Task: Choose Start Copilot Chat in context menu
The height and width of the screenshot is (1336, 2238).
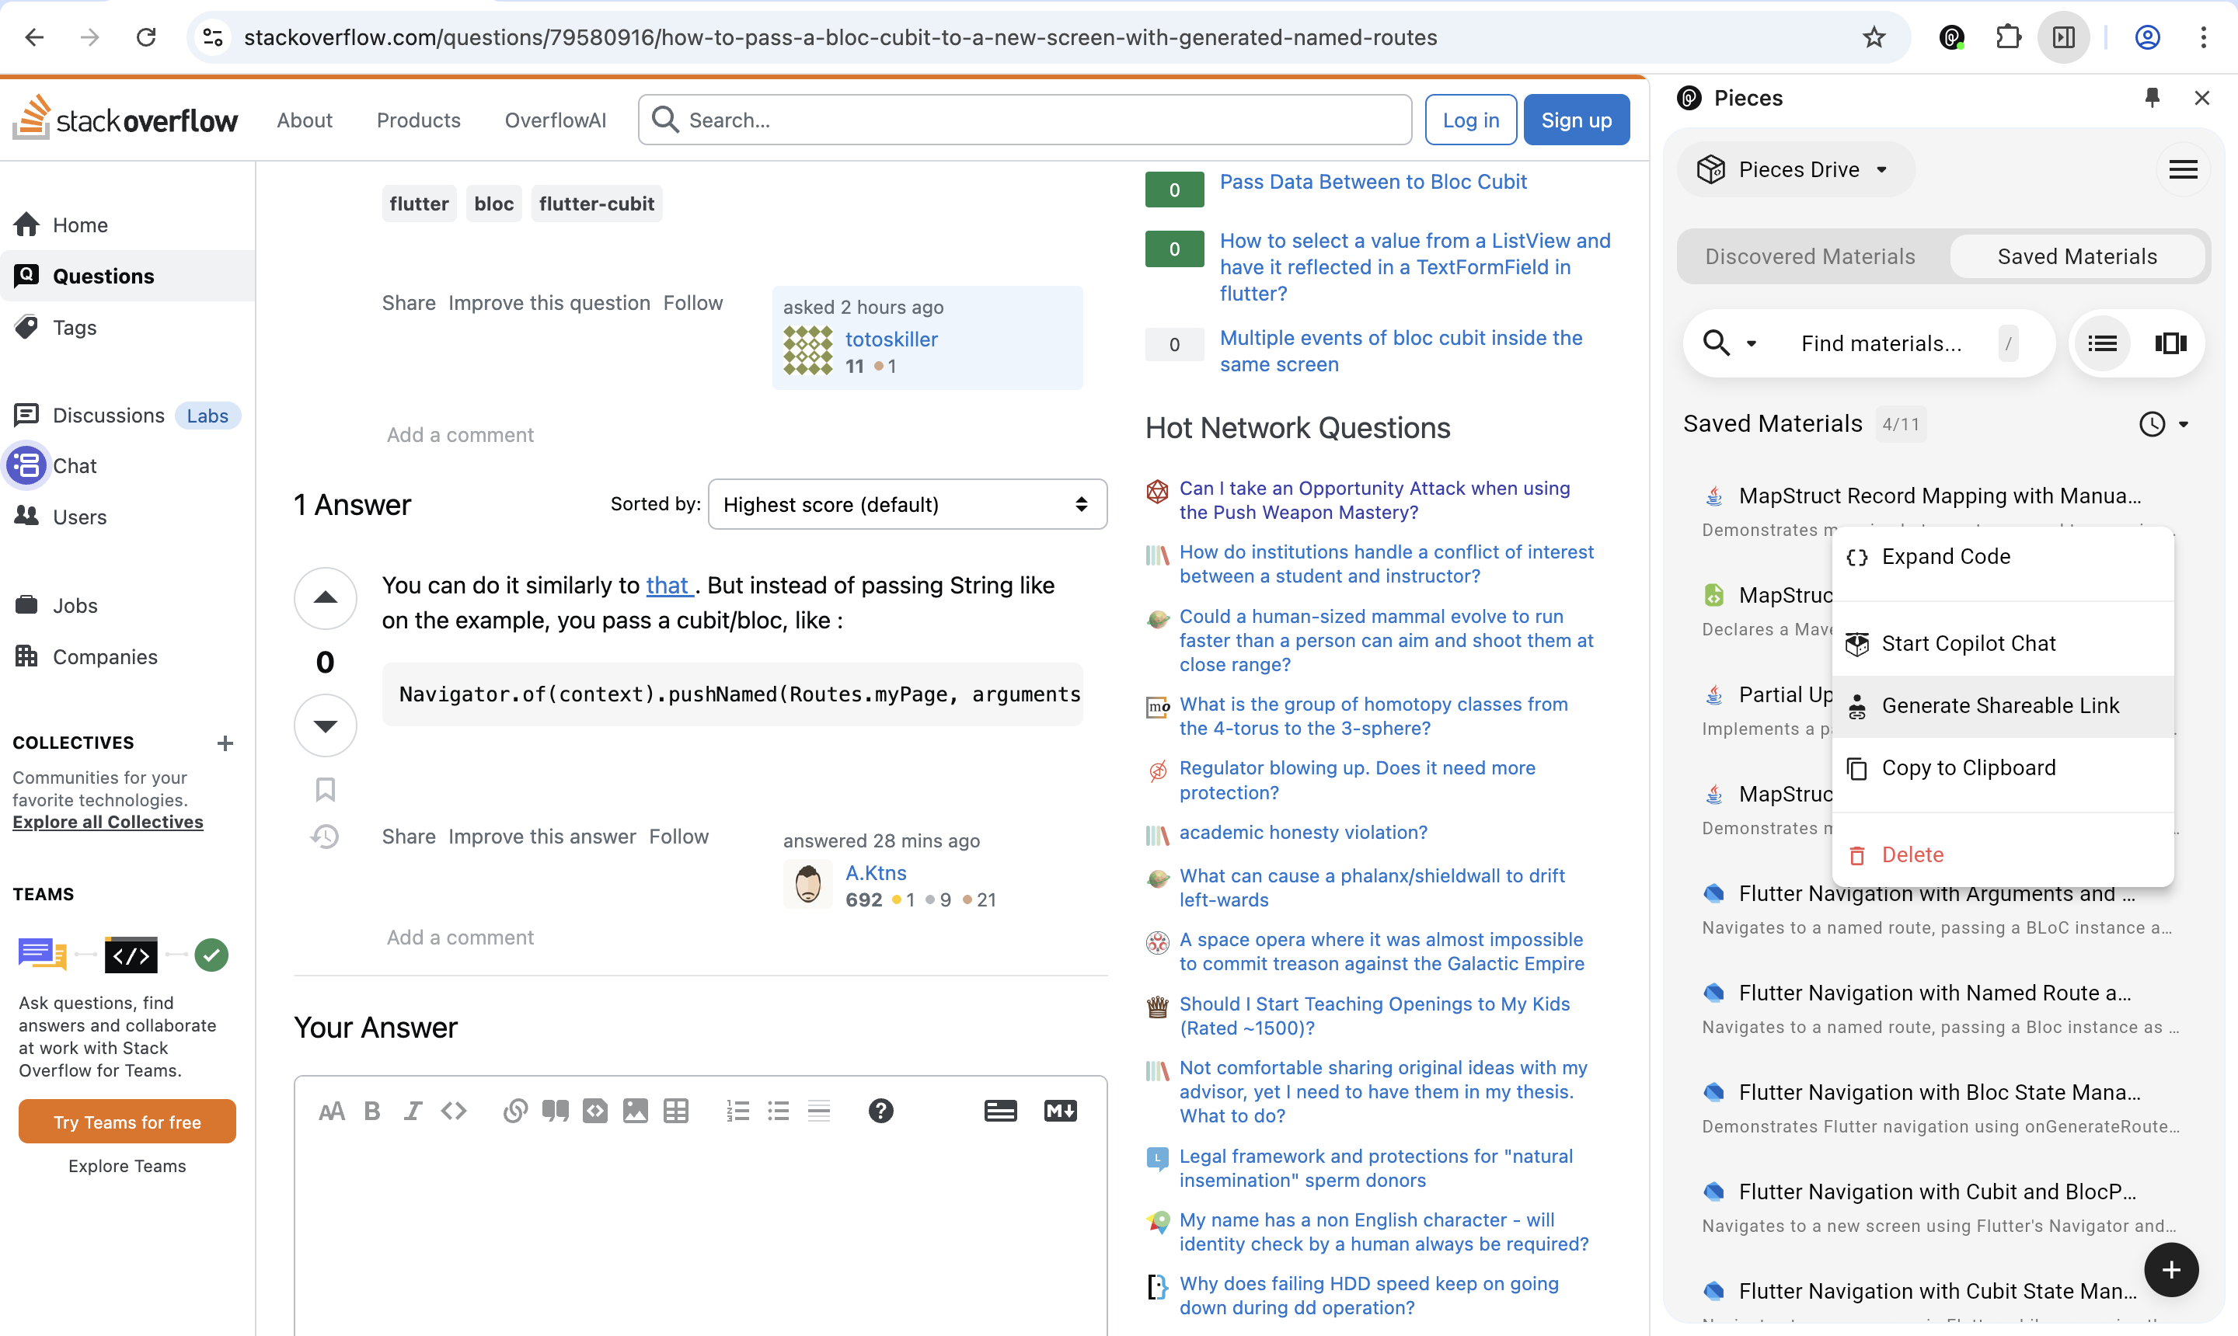Action: click(2002, 644)
